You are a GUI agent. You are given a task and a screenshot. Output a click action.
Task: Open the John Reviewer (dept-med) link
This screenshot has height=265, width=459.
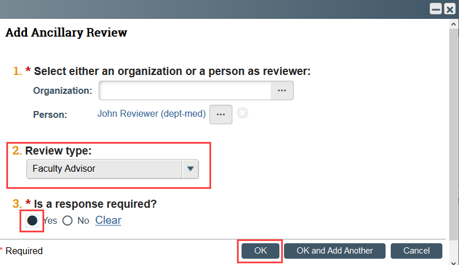[151, 114]
